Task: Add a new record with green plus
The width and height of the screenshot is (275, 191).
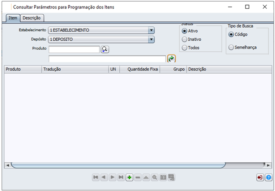Action: (x=129, y=178)
